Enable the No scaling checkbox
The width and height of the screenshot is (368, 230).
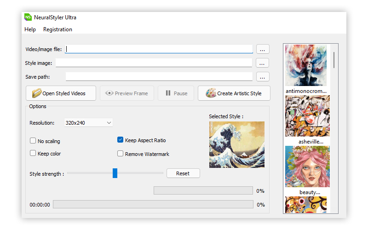(33, 141)
